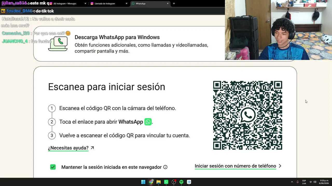Viewport: 332px width, 186px height.
Task: Click the Escanea para iniciar sesión heading
Action: point(107,87)
